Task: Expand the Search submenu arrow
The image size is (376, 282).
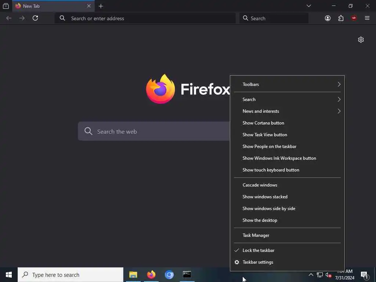Action: coord(339,99)
